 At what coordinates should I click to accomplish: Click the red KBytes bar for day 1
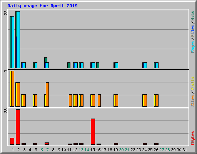coord(12,141)
